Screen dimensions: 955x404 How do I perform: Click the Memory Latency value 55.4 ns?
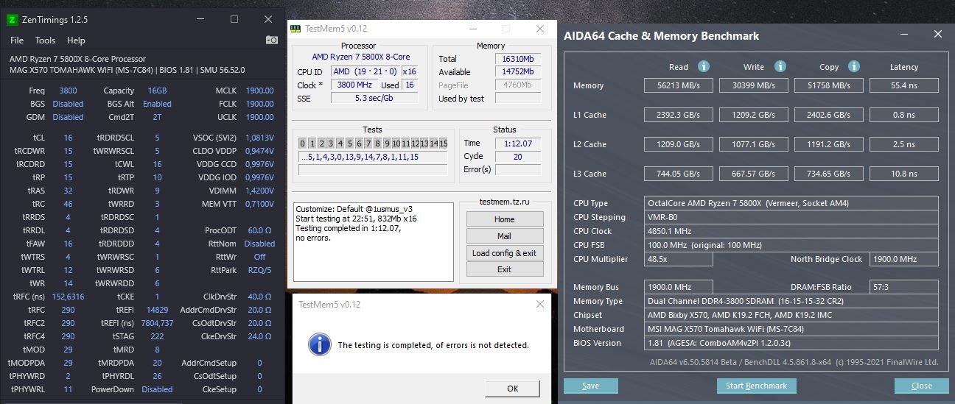coord(904,85)
